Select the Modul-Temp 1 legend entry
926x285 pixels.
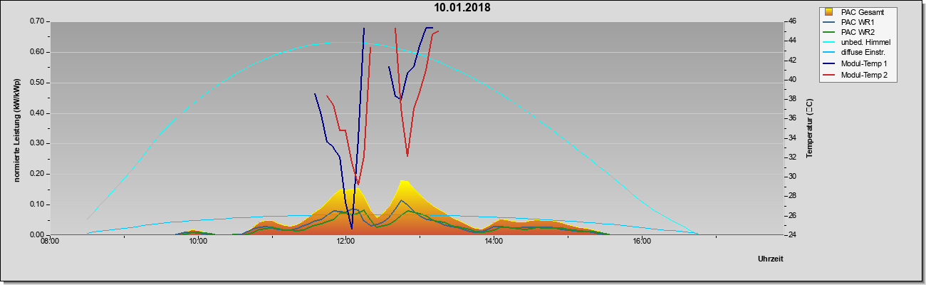point(855,65)
